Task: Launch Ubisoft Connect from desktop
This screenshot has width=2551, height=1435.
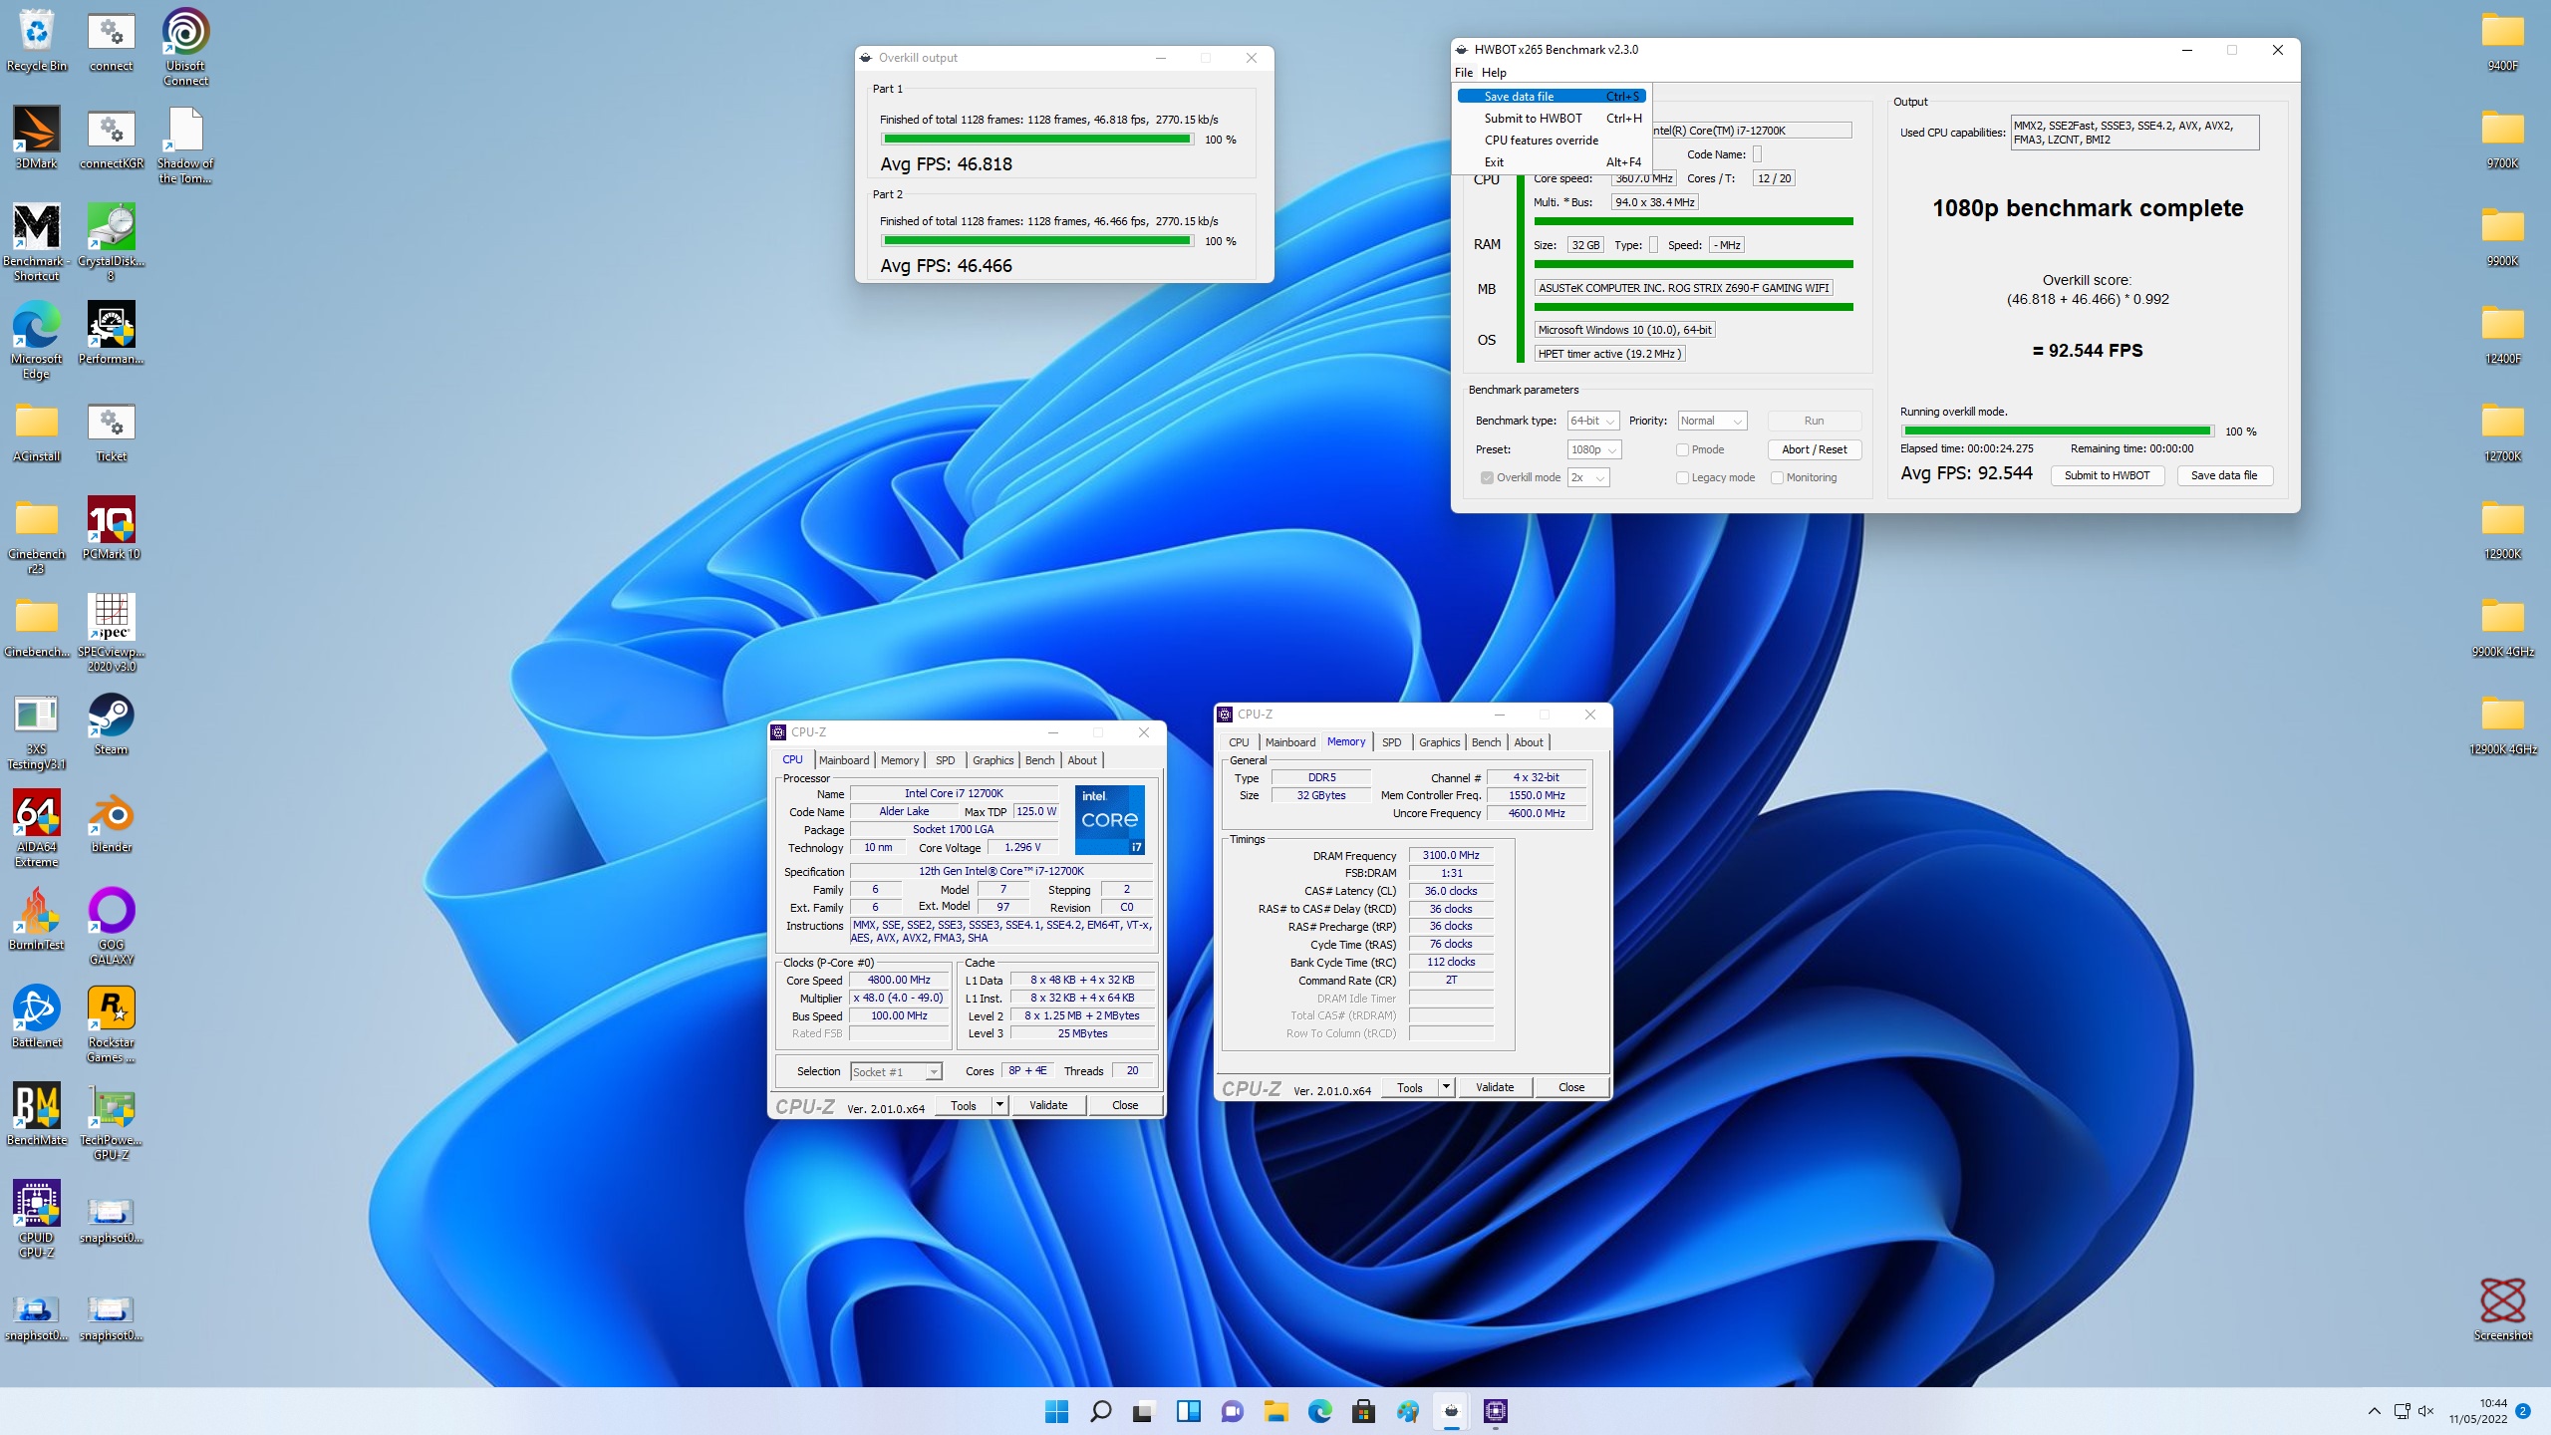Action: pos(185,47)
